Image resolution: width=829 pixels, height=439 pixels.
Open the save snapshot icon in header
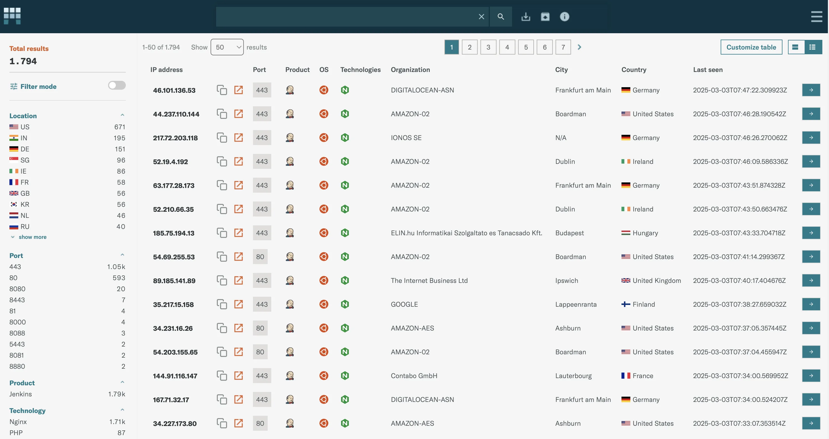[545, 17]
